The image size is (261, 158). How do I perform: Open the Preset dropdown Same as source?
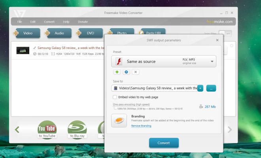coord(164,61)
